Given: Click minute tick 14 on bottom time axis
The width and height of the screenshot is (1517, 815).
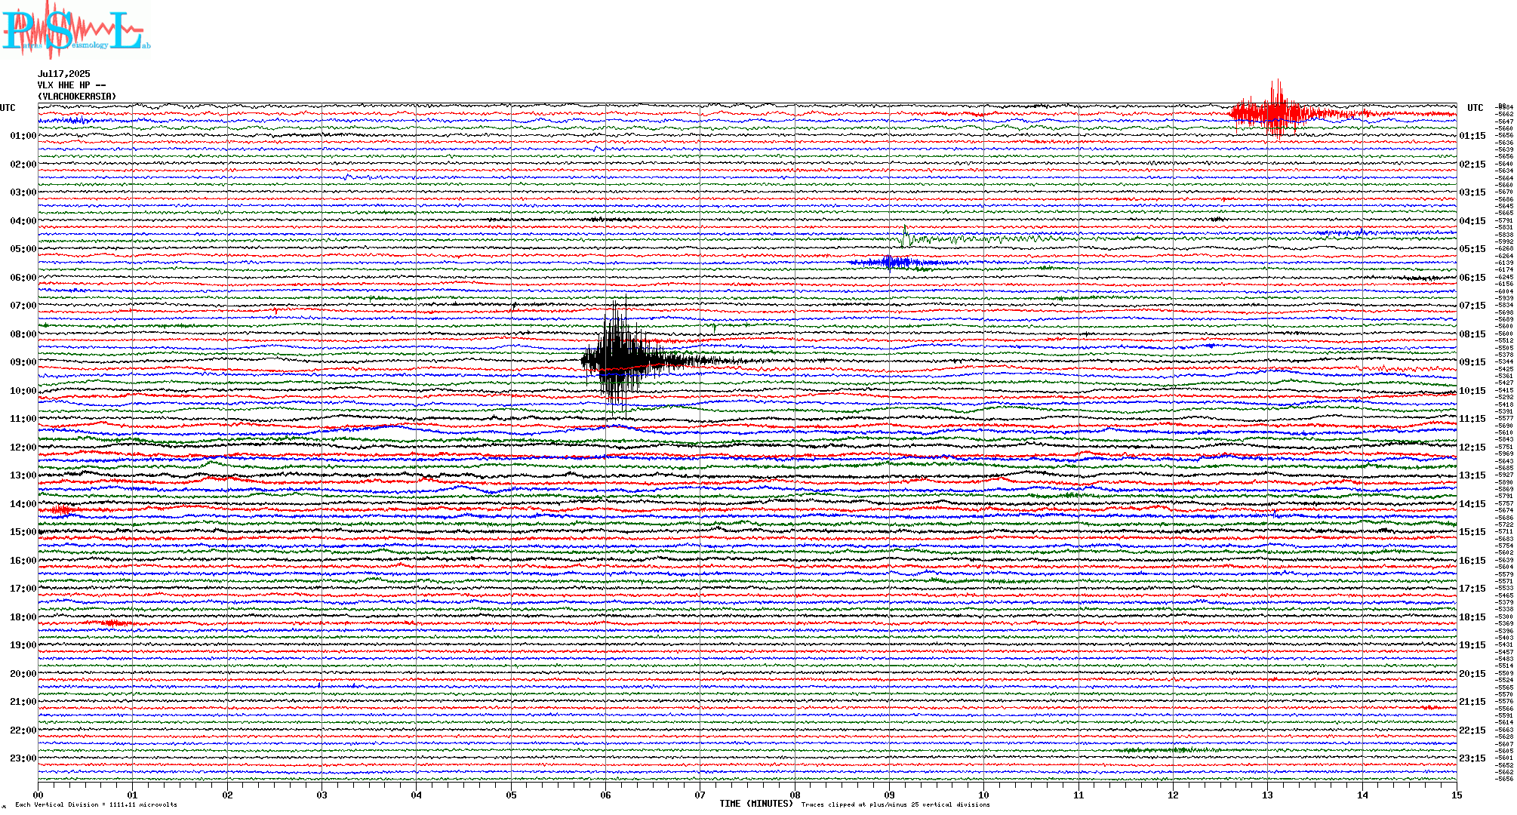Looking at the screenshot, I should tap(1362, 795).
